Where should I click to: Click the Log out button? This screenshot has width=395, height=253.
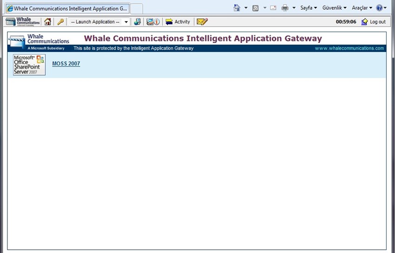pos(373,22)
